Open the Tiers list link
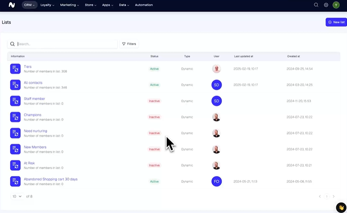The width and height of the screenshot is (347, 213). 28,67
